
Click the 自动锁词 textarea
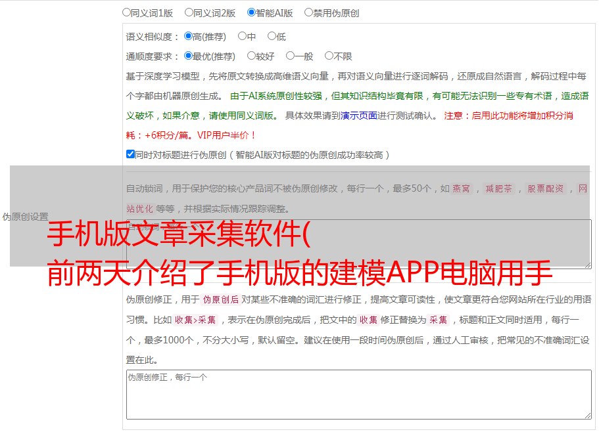(x=359, y=244)
